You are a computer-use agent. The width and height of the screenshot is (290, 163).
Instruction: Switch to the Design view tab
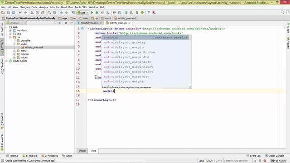point(82,151)
